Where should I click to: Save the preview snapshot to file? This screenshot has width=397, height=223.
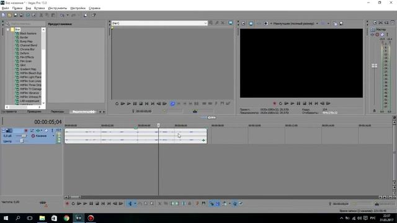(x=341, y=24)
